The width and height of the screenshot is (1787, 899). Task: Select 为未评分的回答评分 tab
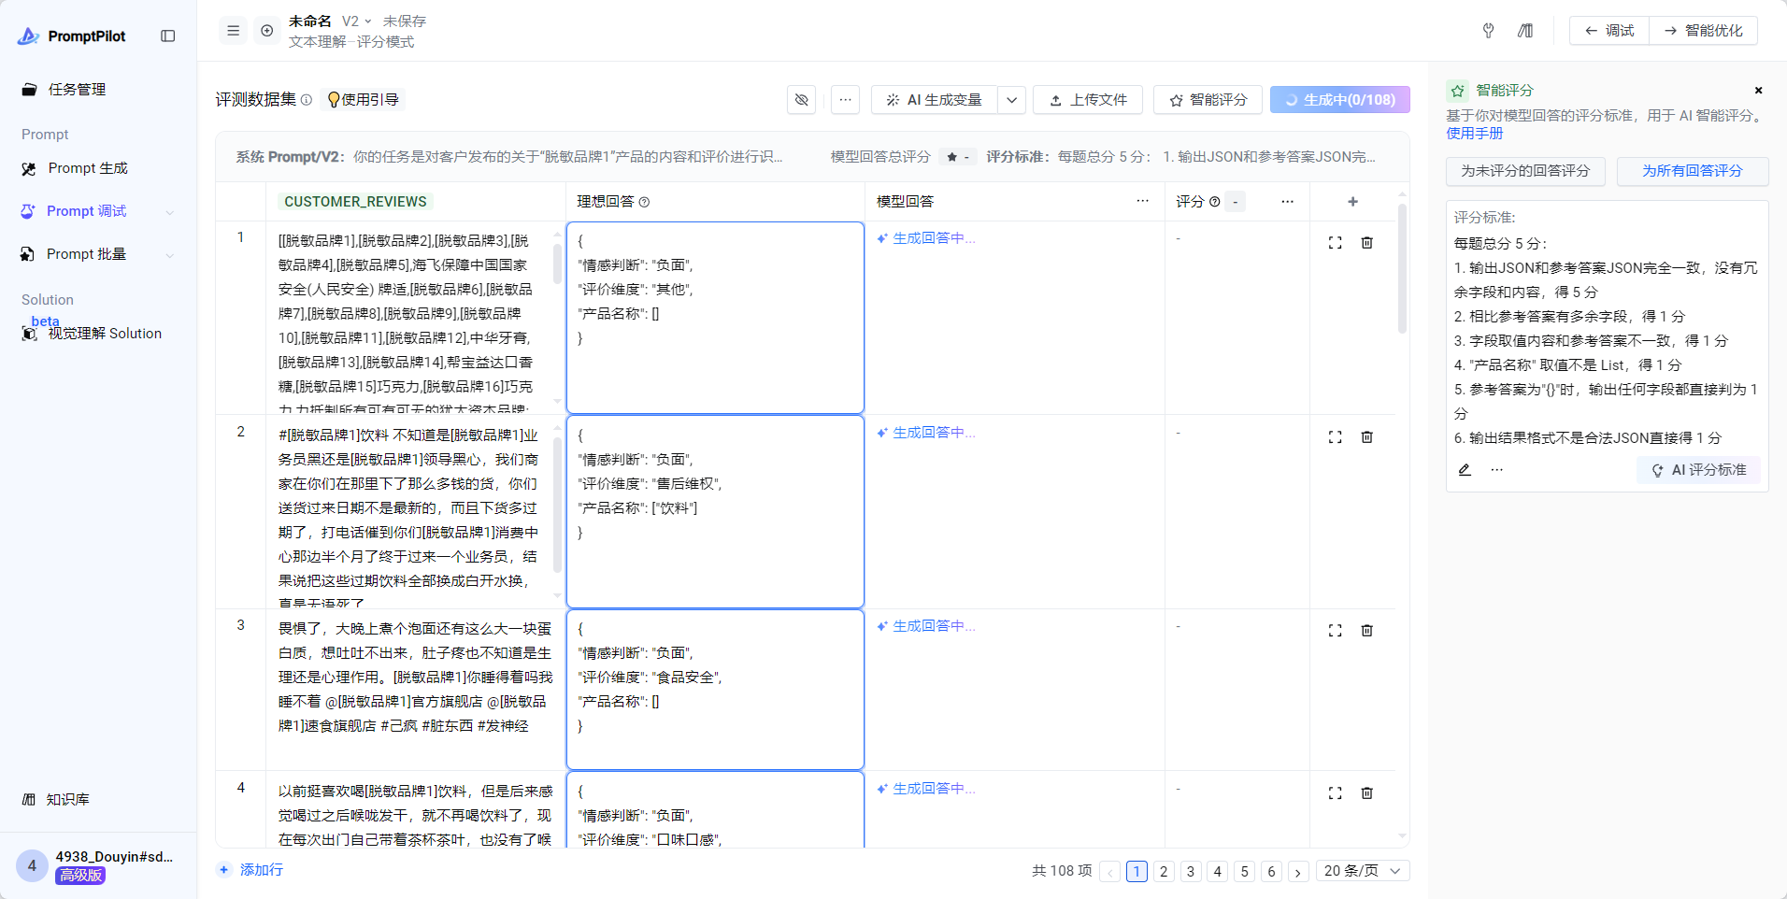1525,171
